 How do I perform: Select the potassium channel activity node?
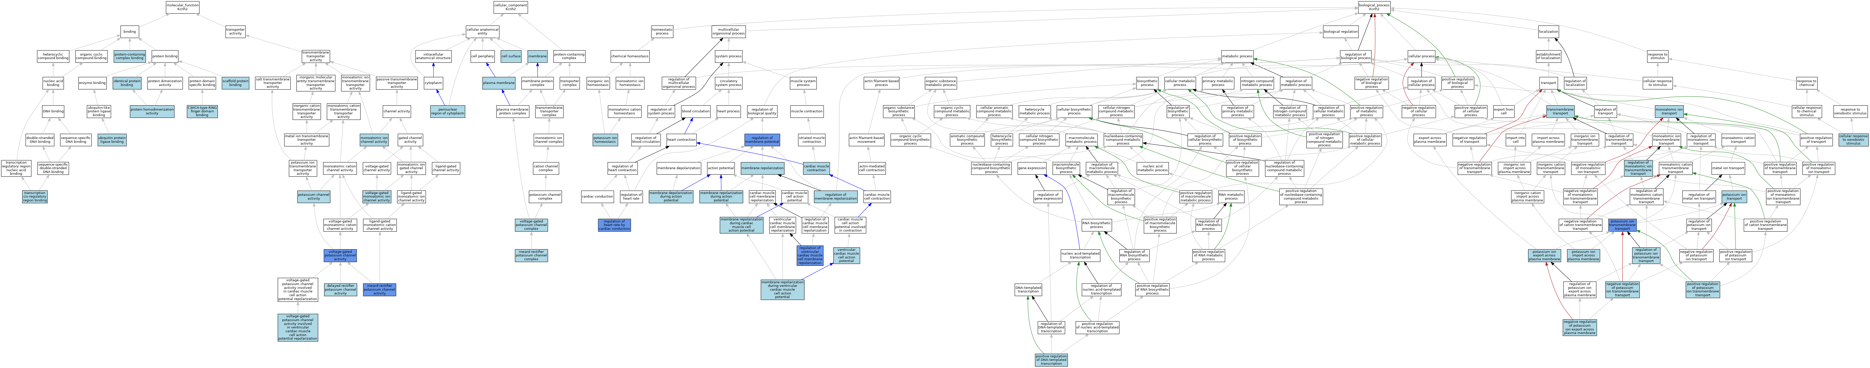tap(314, 196)
